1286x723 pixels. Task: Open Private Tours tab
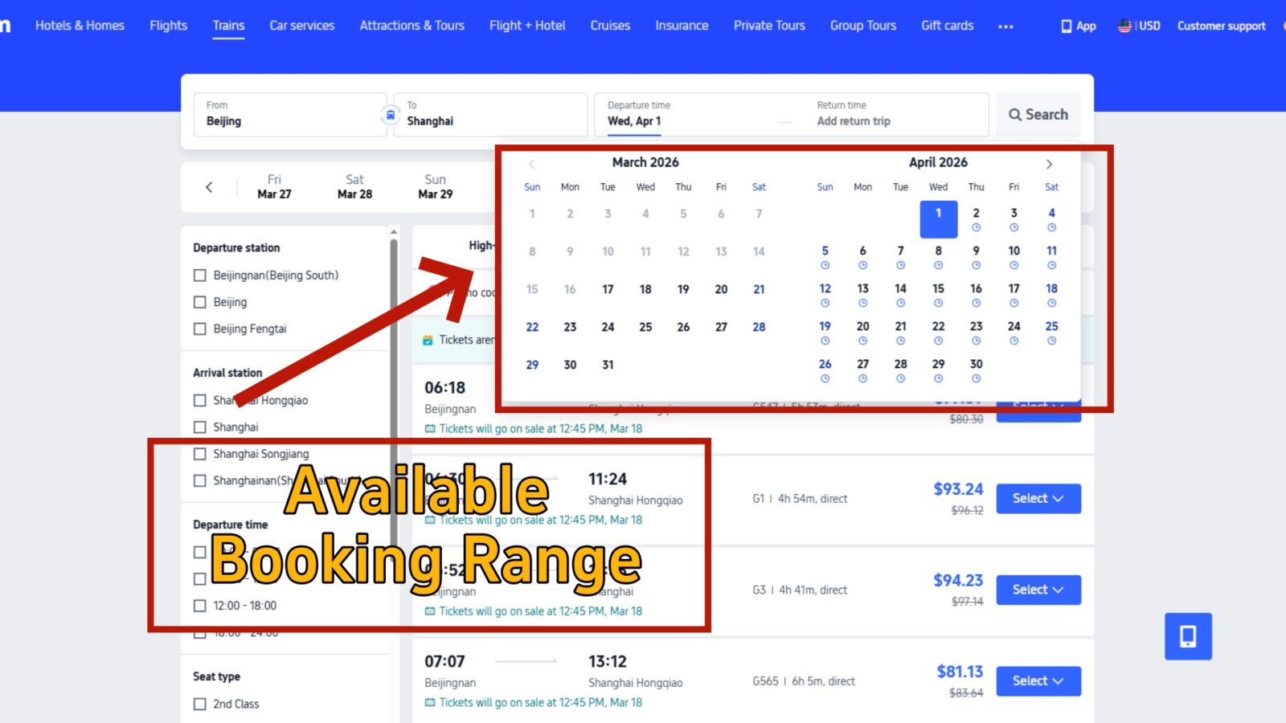pyautogui.click(x=769, y=26)
